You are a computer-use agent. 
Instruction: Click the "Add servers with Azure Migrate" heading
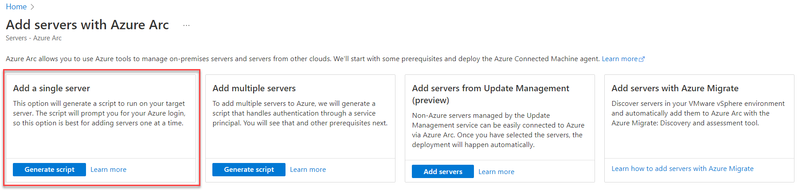(x=675, y=89)
